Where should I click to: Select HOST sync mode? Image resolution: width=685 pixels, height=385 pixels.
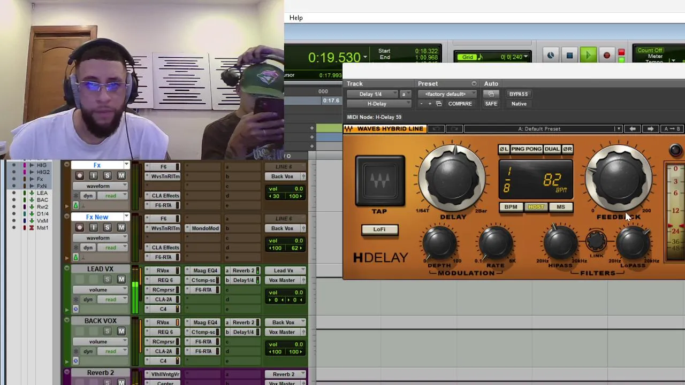tap(536, 207)
